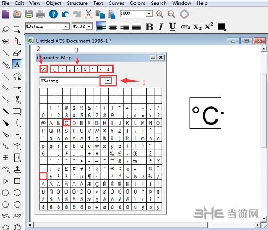
Task: Click the black text color swatch
Action: pyautogui.click(x=221, y=27)
